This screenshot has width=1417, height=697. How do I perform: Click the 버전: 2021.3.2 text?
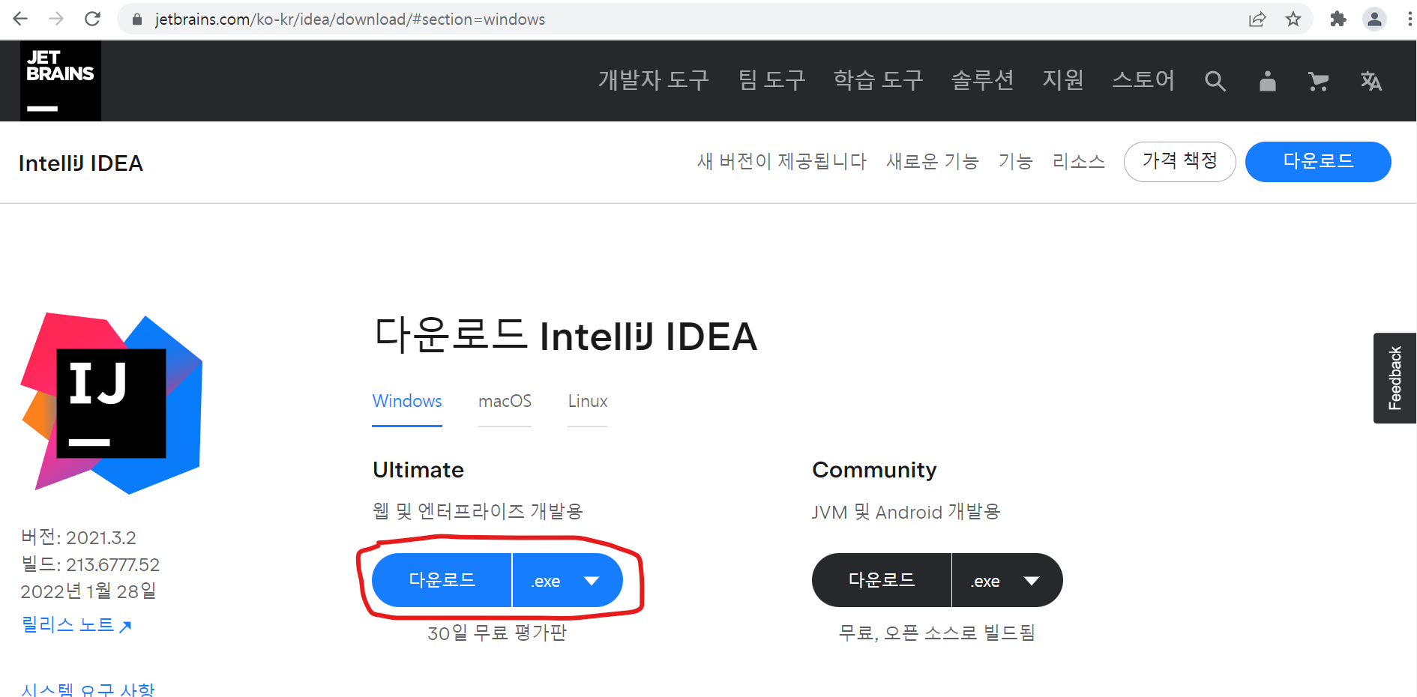79,537
